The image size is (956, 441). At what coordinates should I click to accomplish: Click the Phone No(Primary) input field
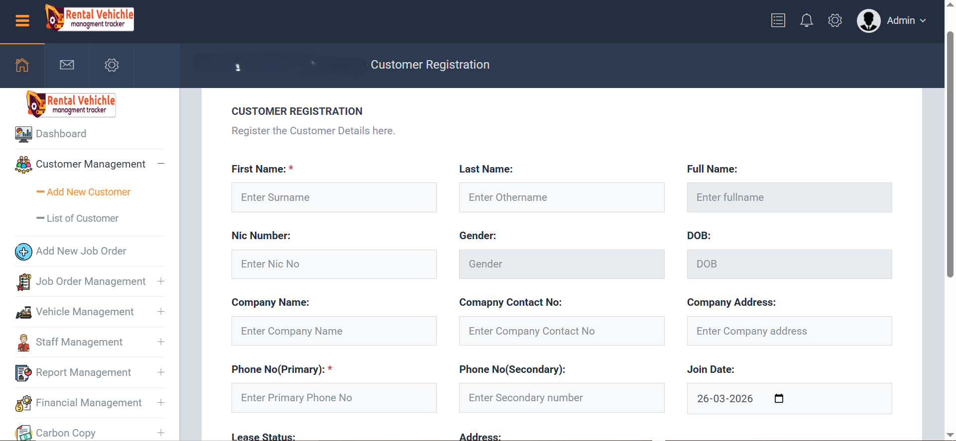pos(334,398)
